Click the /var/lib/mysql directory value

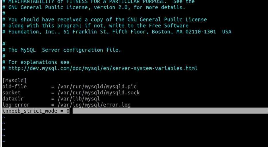[79, 99]
